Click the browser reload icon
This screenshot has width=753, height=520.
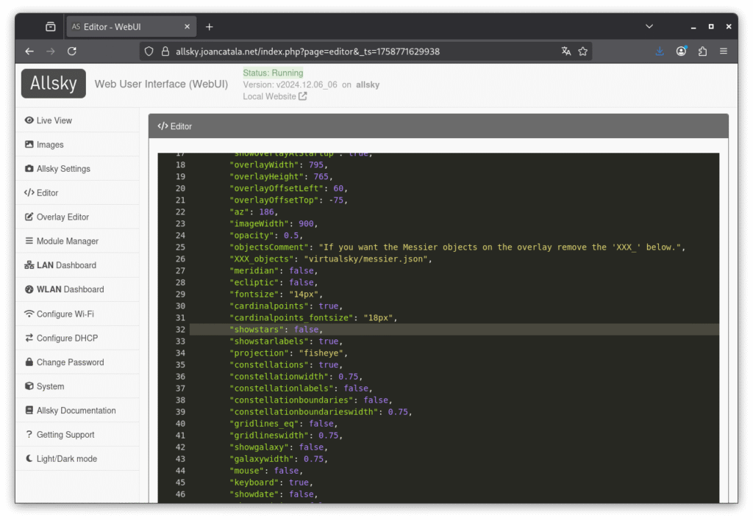point(71,51)
